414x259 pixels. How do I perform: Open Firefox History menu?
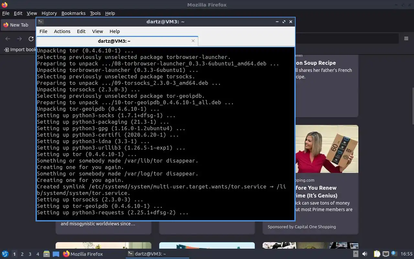pyautogui.click(x=49, y=13)
